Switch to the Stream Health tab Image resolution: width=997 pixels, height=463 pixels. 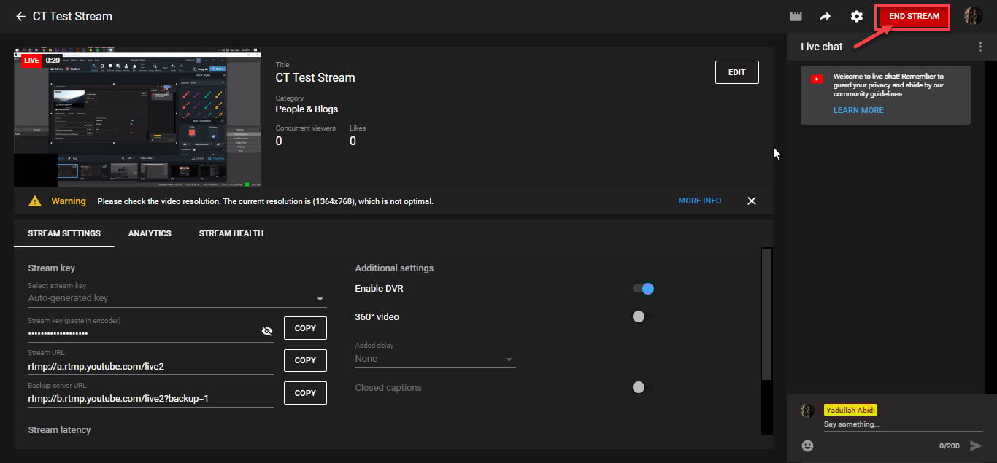pyautogui.click(x=231, y=233)
